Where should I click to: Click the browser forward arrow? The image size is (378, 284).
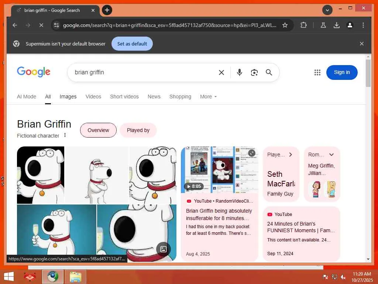(x=28, y=25)
